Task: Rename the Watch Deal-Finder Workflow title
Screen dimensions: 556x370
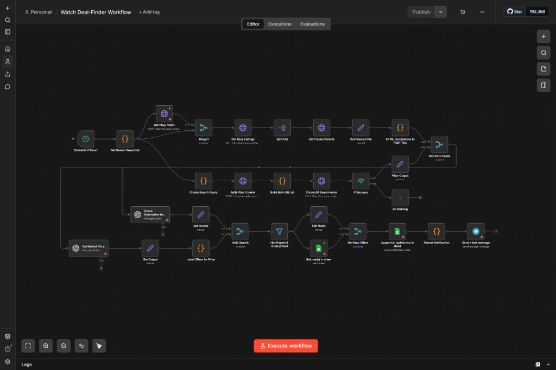Action: 96,12
